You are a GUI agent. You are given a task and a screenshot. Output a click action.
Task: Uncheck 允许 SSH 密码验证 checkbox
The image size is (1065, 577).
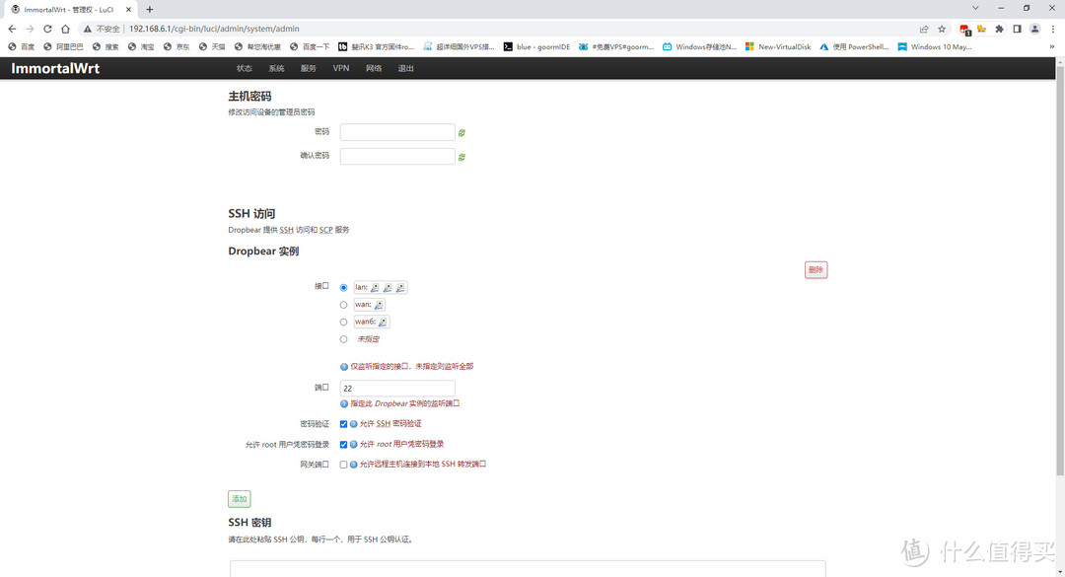point(343,424)
